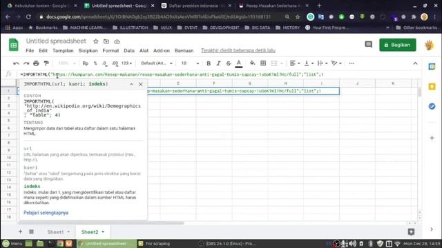Open Tasks side panel icon
Viewport: 442px width, 248px height.
(x=432, y=106)
